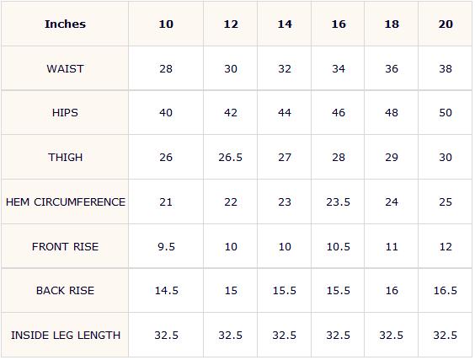
Task: Select front rise value 9.5
Action: pyautogui.click(x=166, y=246)
